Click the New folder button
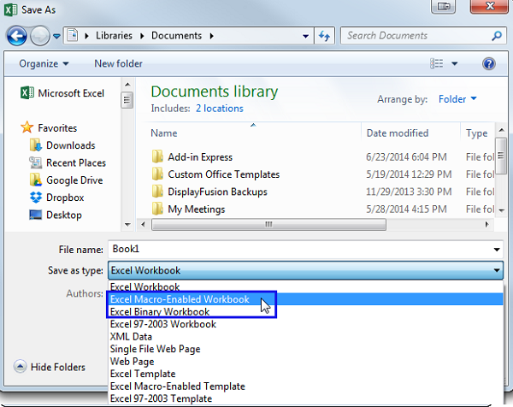 (x=118, y=64)
